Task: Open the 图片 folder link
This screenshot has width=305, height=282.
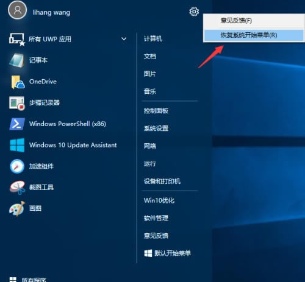Action: 150,74
